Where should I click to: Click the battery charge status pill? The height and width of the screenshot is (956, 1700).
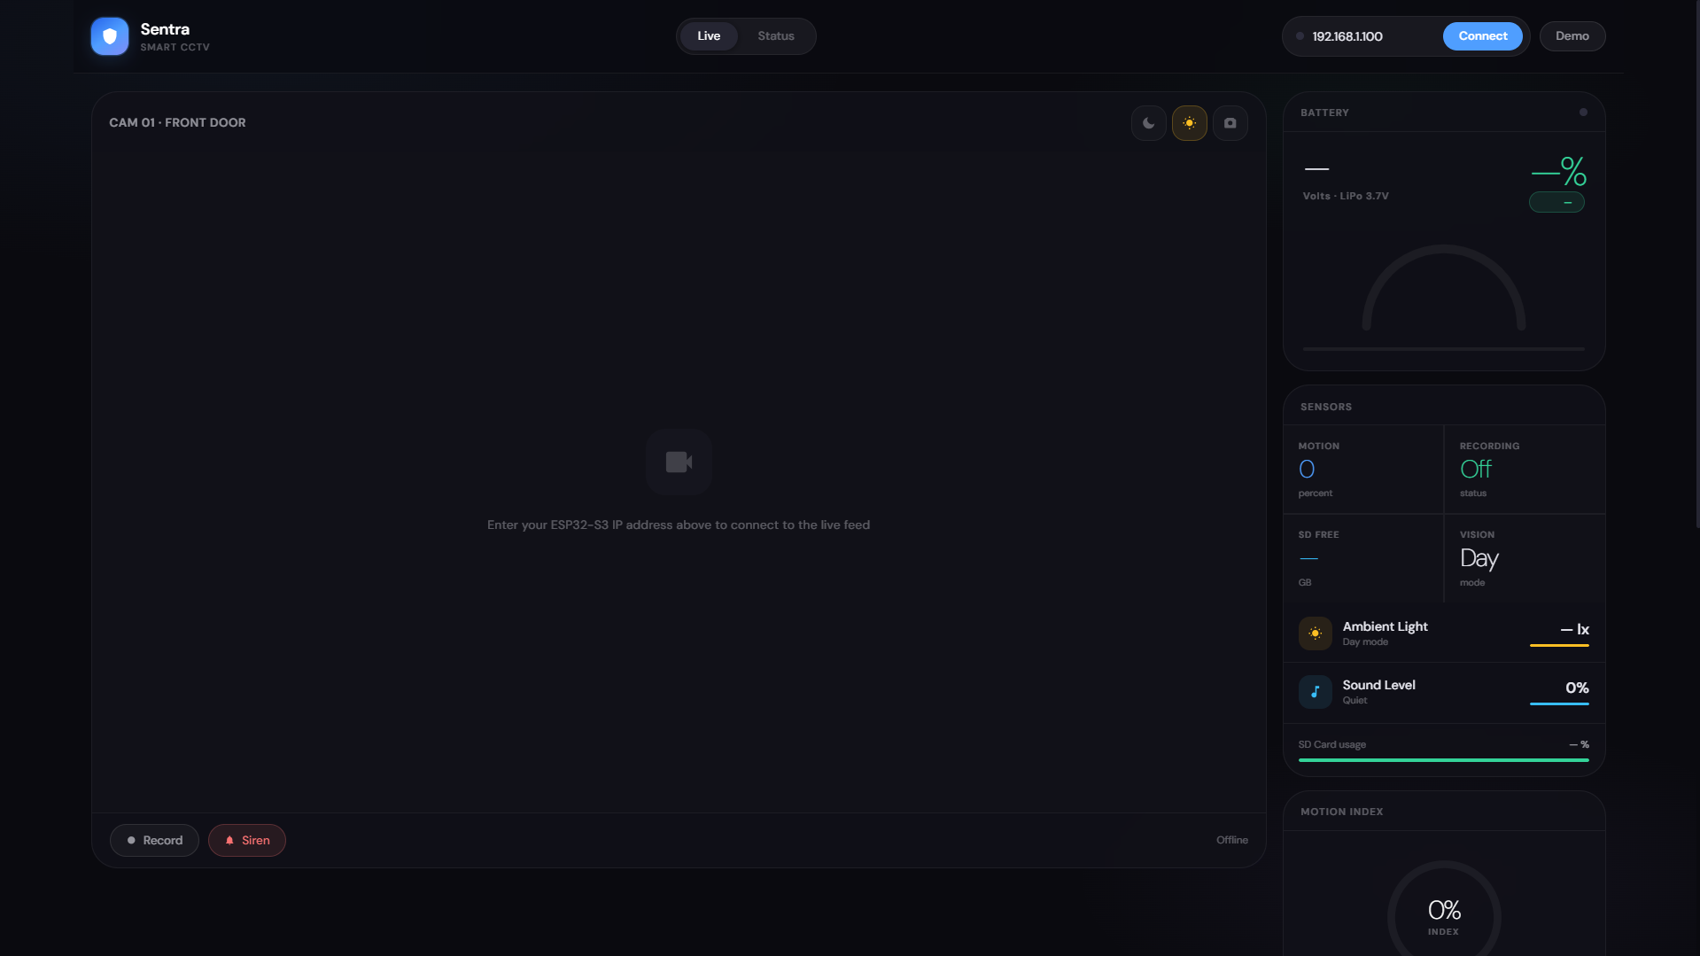pyautogui.click(x=1556, y=203)
